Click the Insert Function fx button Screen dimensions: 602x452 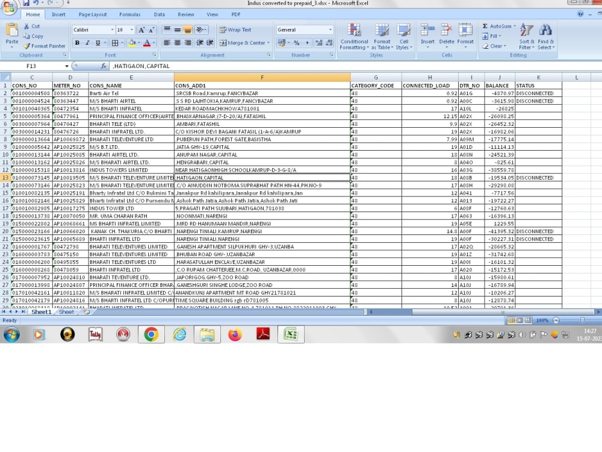tap(104, 66)
